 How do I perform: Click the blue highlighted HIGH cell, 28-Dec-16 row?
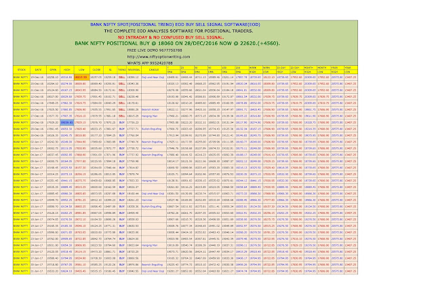(67, 122)
